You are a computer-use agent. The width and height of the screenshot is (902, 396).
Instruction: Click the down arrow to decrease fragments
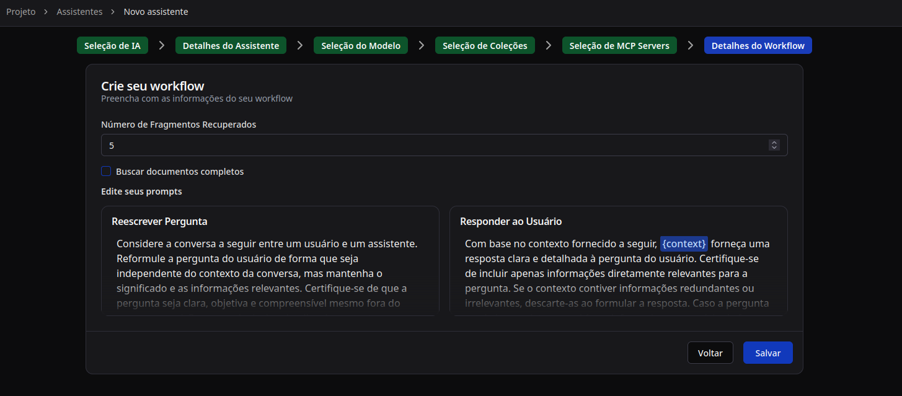click(774, 147)
